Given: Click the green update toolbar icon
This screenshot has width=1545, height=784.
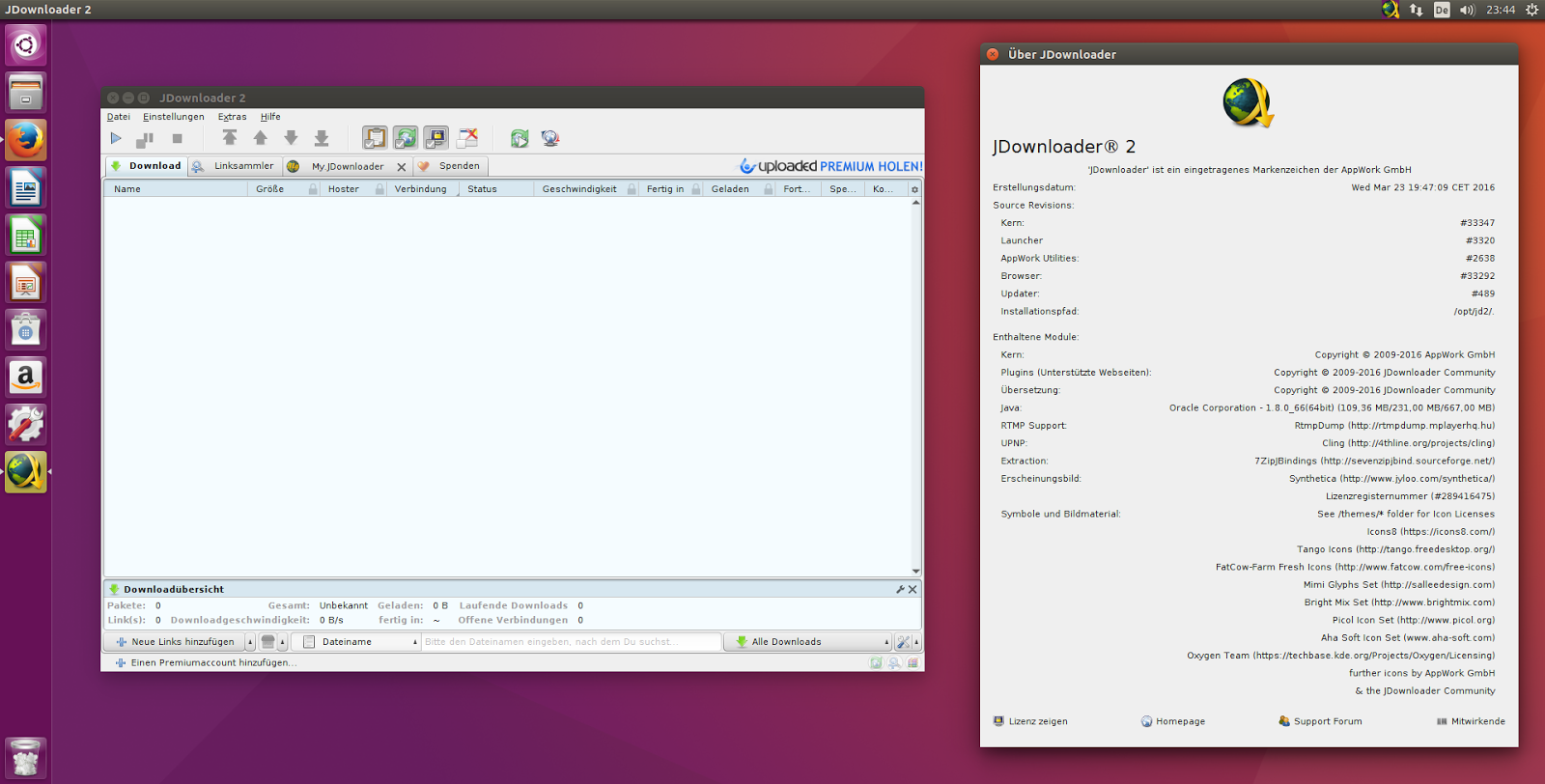Looking at the screenshot, I should pos(520,138).
